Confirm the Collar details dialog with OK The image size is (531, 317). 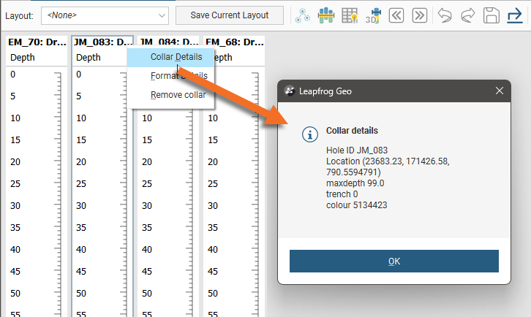(x=393, y=261)
